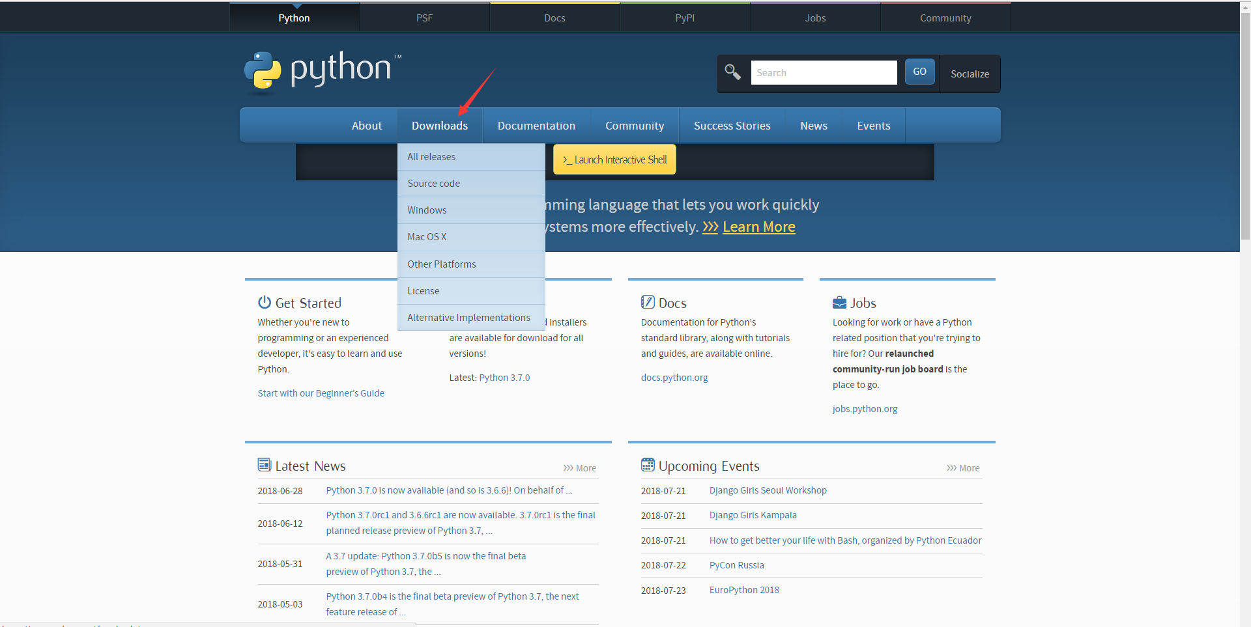Visit the jobs.python.org link
1251x627 pixels.
[865, 409]
